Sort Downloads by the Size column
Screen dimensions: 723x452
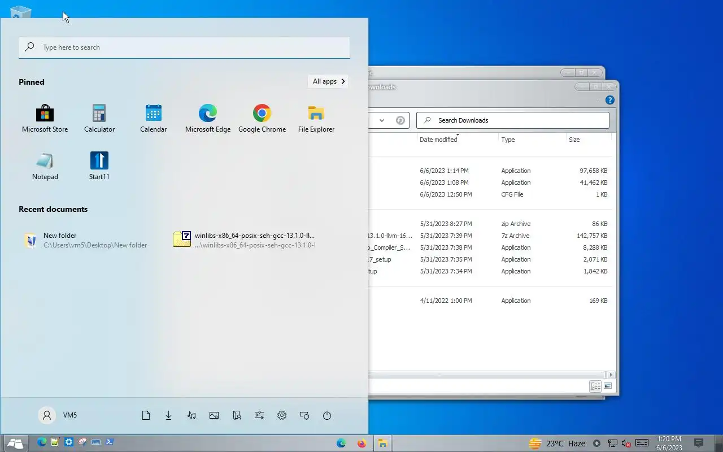click(x=589, y=140)
